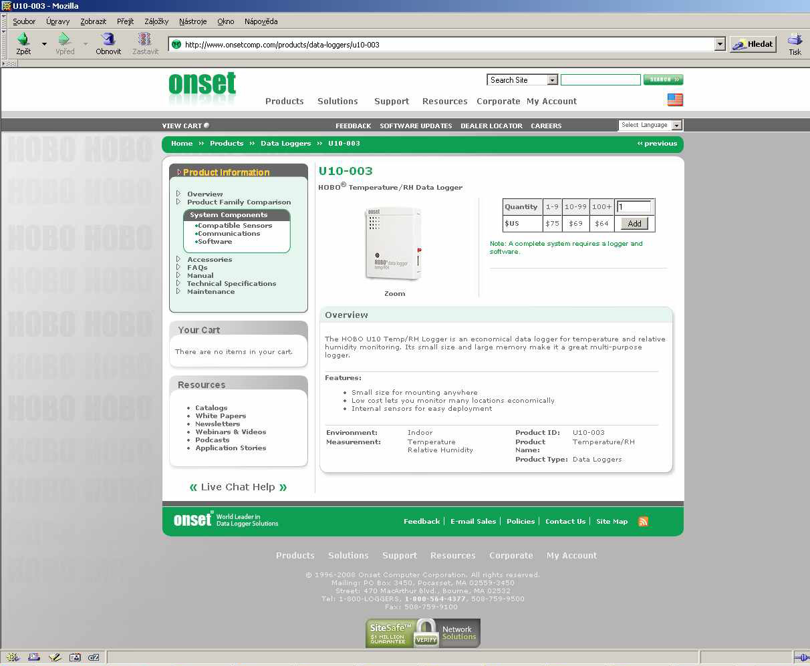Viewport: 810px width, 666px height.
Task: Open the Compatible Sensors link
Action: tap(235, 226)
